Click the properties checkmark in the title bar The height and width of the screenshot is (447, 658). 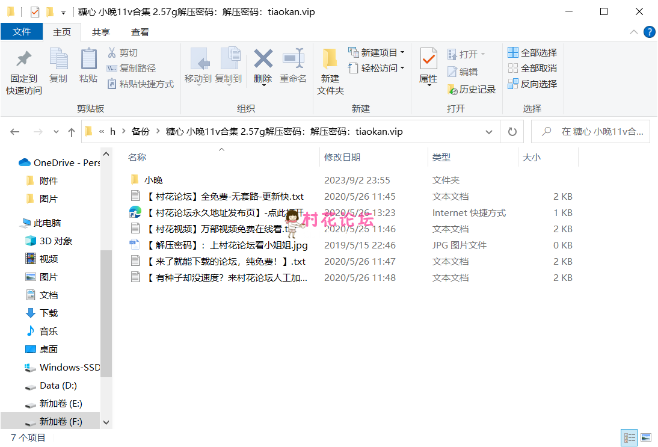[35, 12]
